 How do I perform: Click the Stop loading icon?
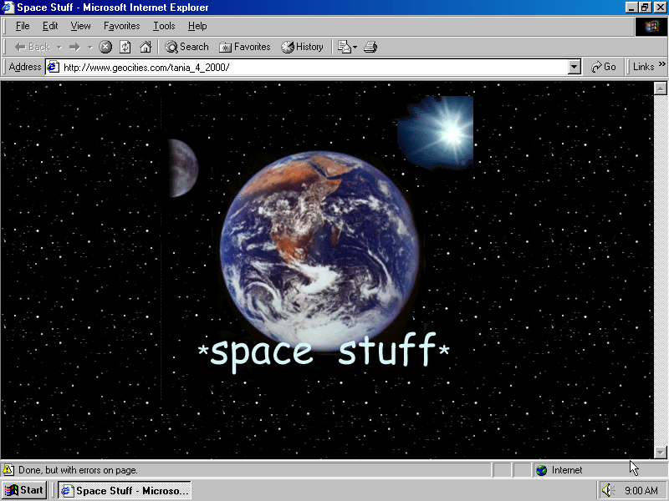105,47
